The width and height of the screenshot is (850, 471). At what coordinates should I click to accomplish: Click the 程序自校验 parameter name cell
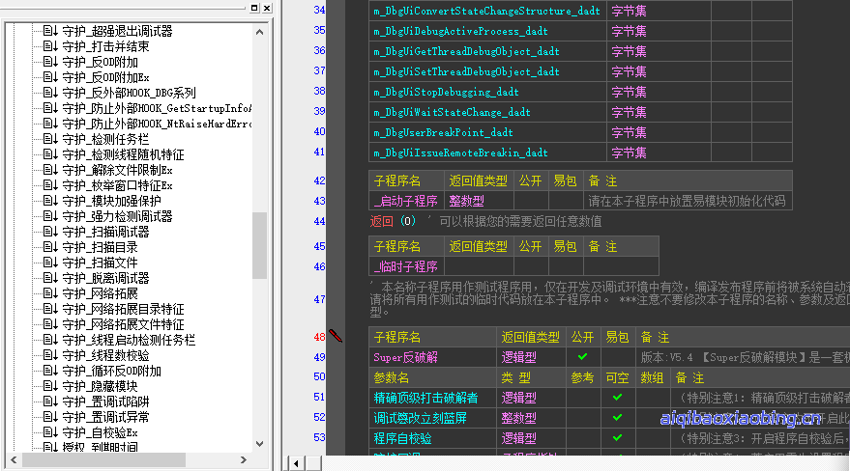[x=403, y=438]
